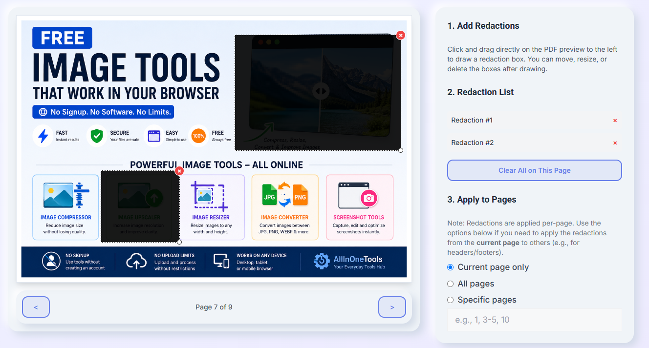649x348 pixels.
Task: Select Specific pages radio option
Action: (x=451, y=300)
